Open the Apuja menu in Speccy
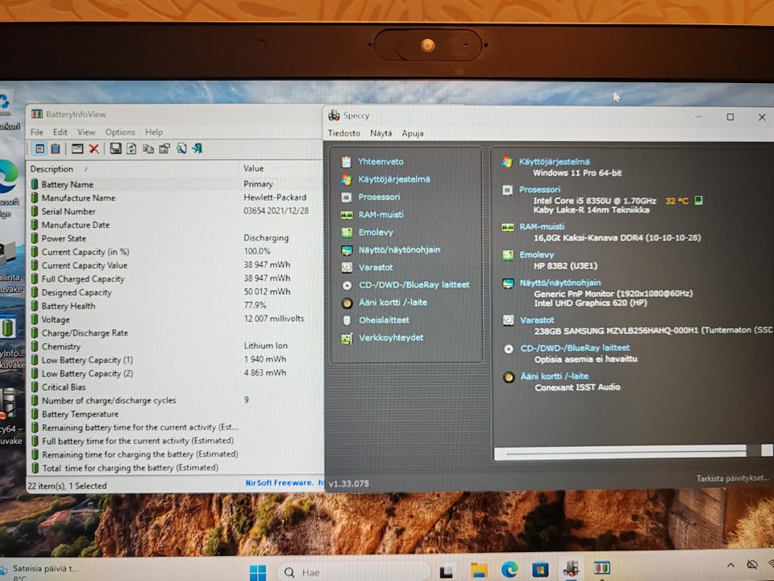The width and height of the screenshot is (774, 581). [413, 133]
